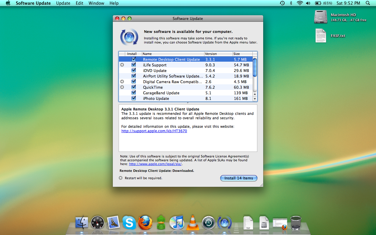Open the Apple menu
The image size is (376, 235).
pyautogui.click(x=8, y=3)
